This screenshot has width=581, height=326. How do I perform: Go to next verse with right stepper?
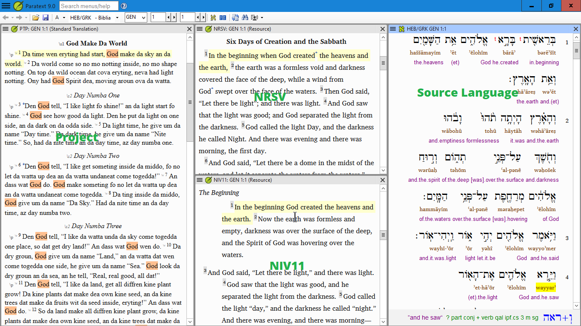[x=203, y=17]
